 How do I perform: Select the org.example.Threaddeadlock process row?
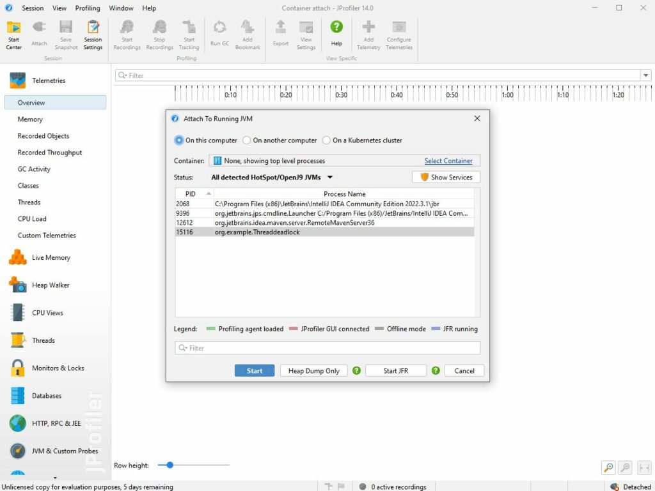[x=324, y=232]
